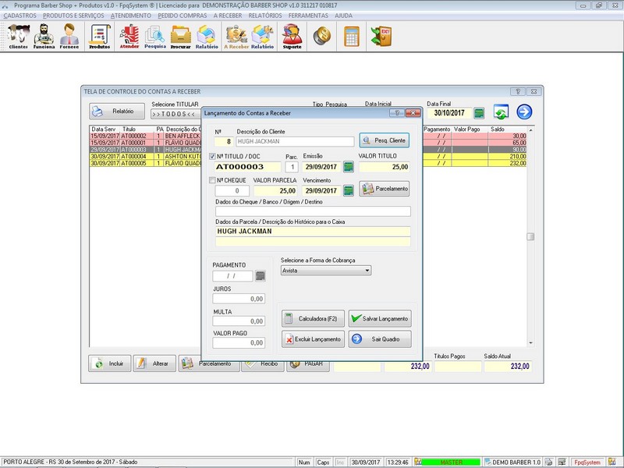Open the PEDIDO COMPRAS menu
This screenshot has width=624, height=468.
[183, 16]
